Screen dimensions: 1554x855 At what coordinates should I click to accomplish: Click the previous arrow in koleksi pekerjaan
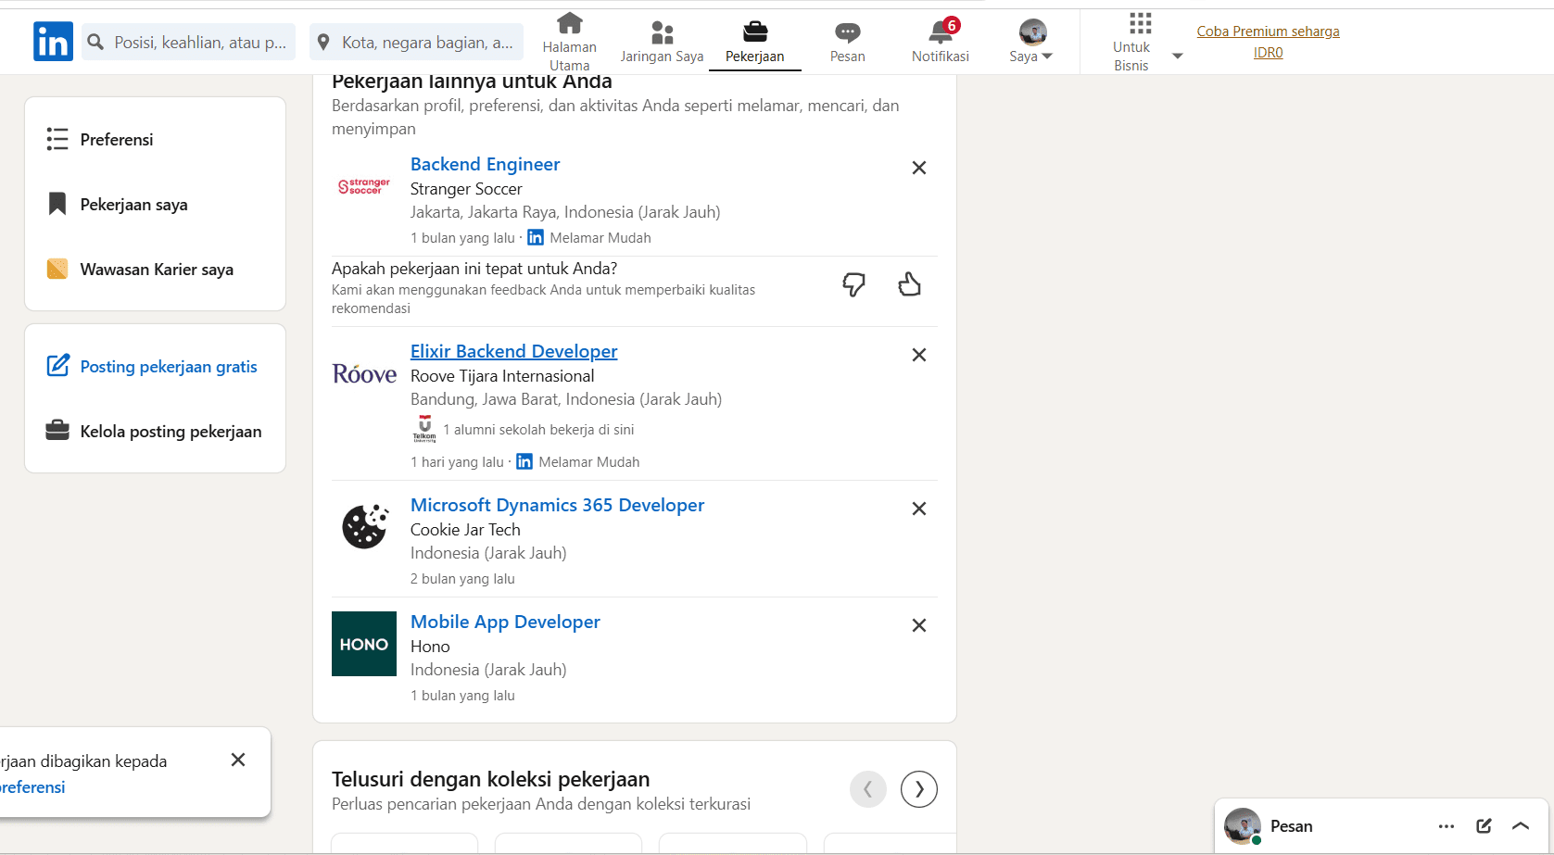[x=868, y=789]
